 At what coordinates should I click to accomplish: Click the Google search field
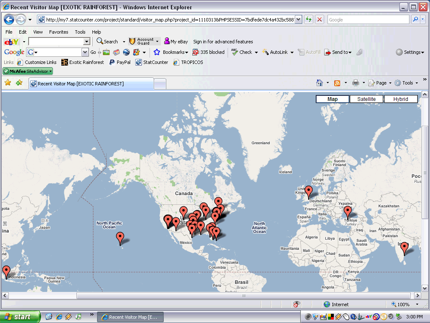pos(368,20)
